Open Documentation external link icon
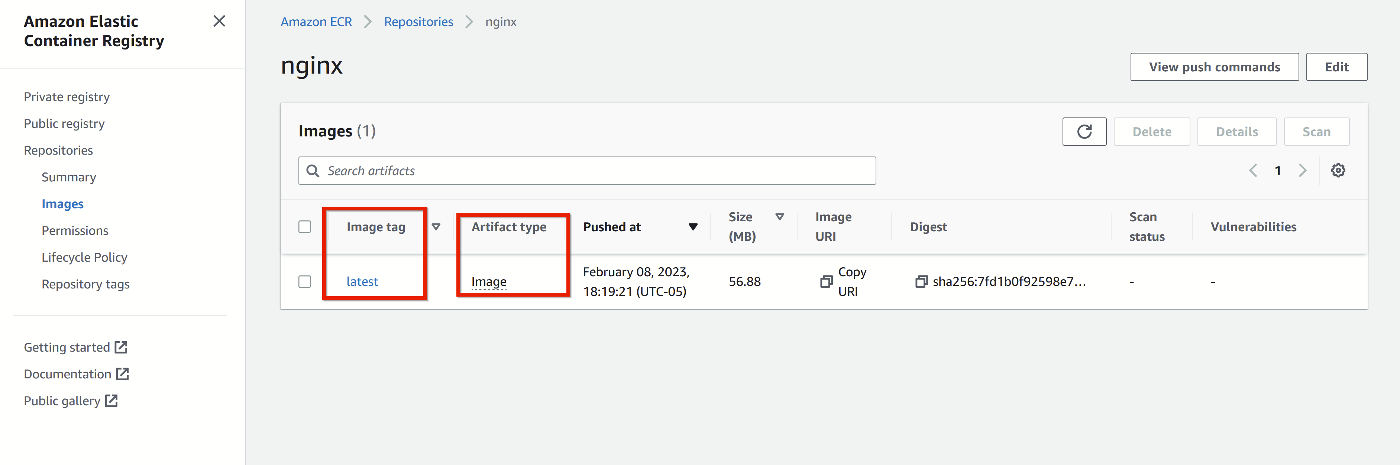Image resolution: width=1400 pixels, height=465 pixels. click(x=123, y=374)
